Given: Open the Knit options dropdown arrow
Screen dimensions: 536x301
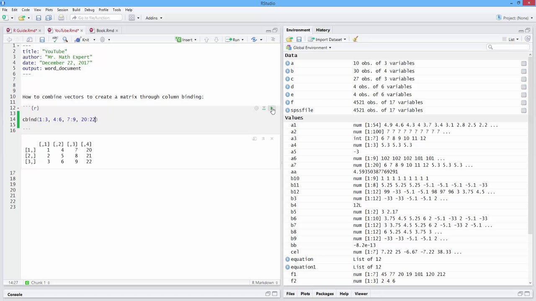Looking at the screenshot, I should pos(94,40).
